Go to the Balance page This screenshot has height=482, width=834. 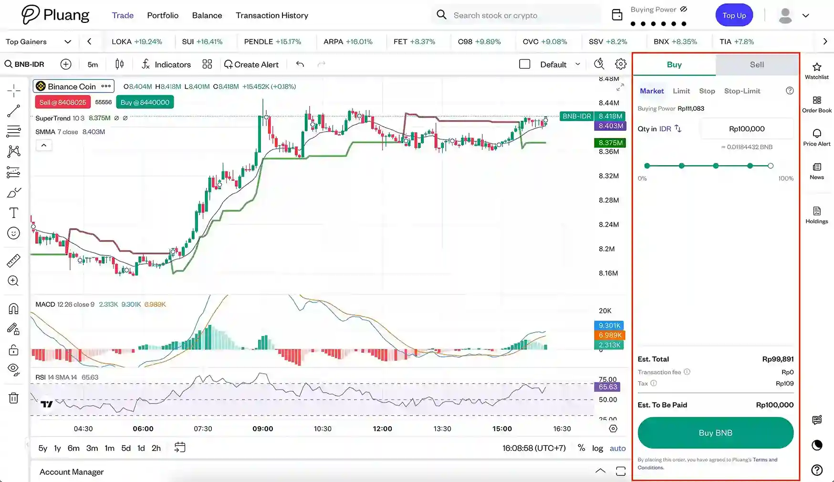tap(207, 15)
